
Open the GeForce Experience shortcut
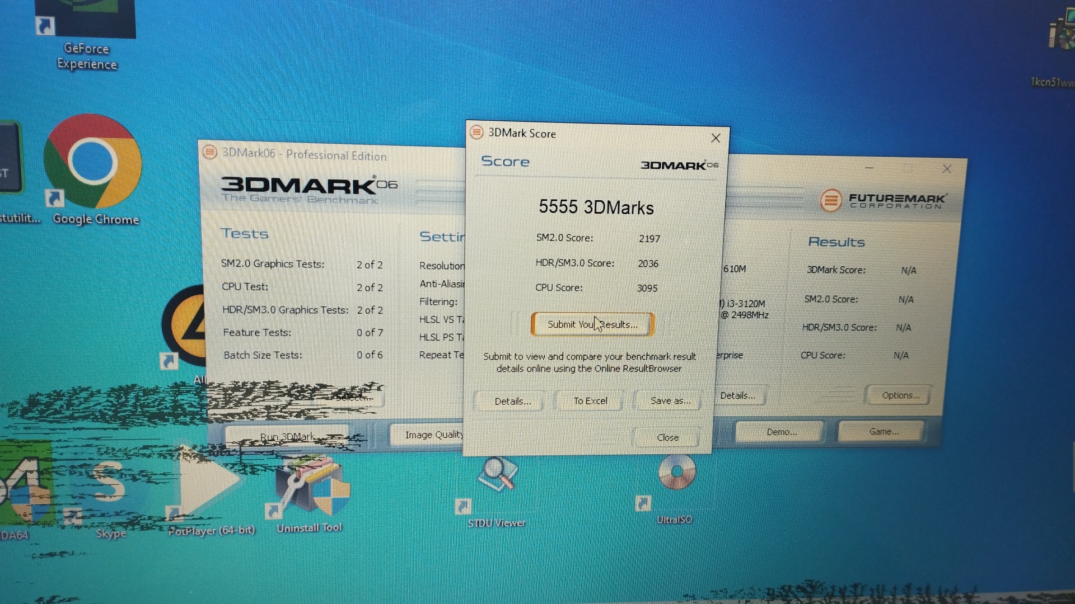coord(85,22)
